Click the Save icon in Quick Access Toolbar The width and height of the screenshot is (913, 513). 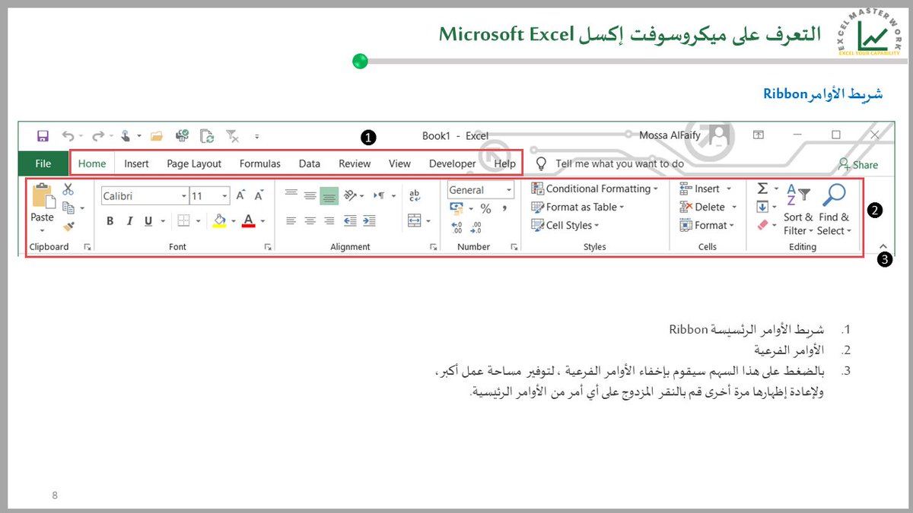point(43,136)
